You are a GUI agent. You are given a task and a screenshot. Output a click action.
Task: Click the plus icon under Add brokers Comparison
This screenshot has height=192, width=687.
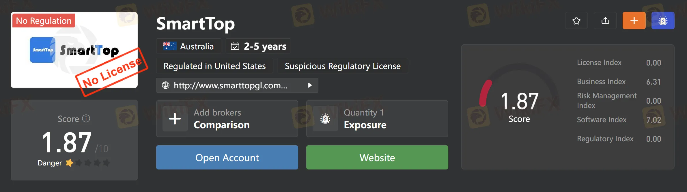(x=175, y=119)
